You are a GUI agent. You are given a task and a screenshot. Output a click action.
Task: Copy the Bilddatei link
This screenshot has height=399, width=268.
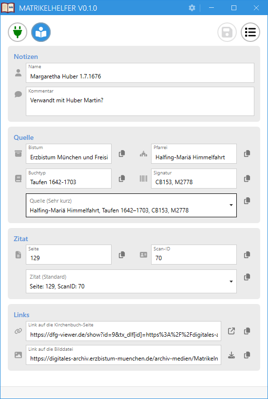247,355
